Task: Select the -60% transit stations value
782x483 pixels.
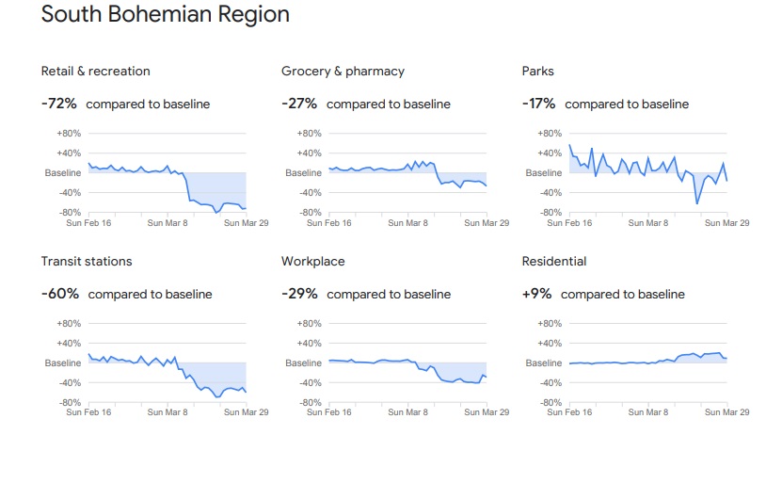Action: 60,294
